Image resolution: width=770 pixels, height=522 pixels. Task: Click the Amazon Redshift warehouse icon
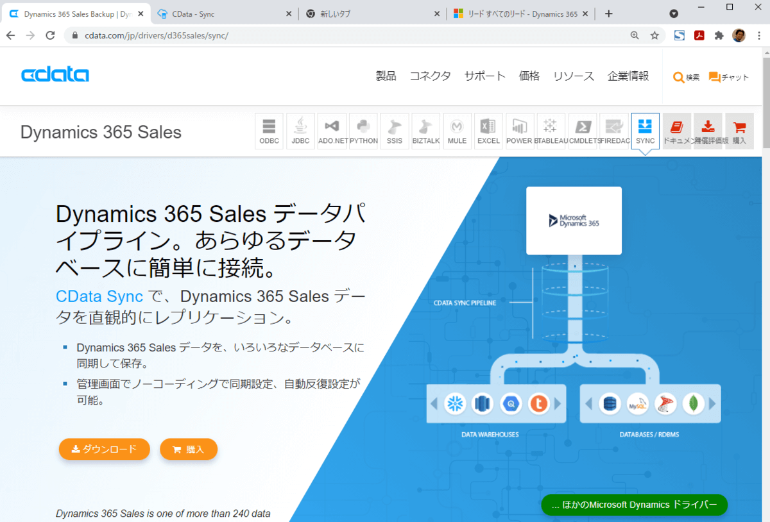(x=483, y=403)
